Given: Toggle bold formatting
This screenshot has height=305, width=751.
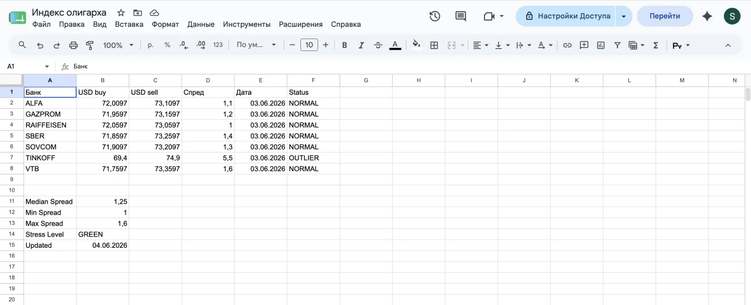Looking at the screenshot, I should [344, 45].
